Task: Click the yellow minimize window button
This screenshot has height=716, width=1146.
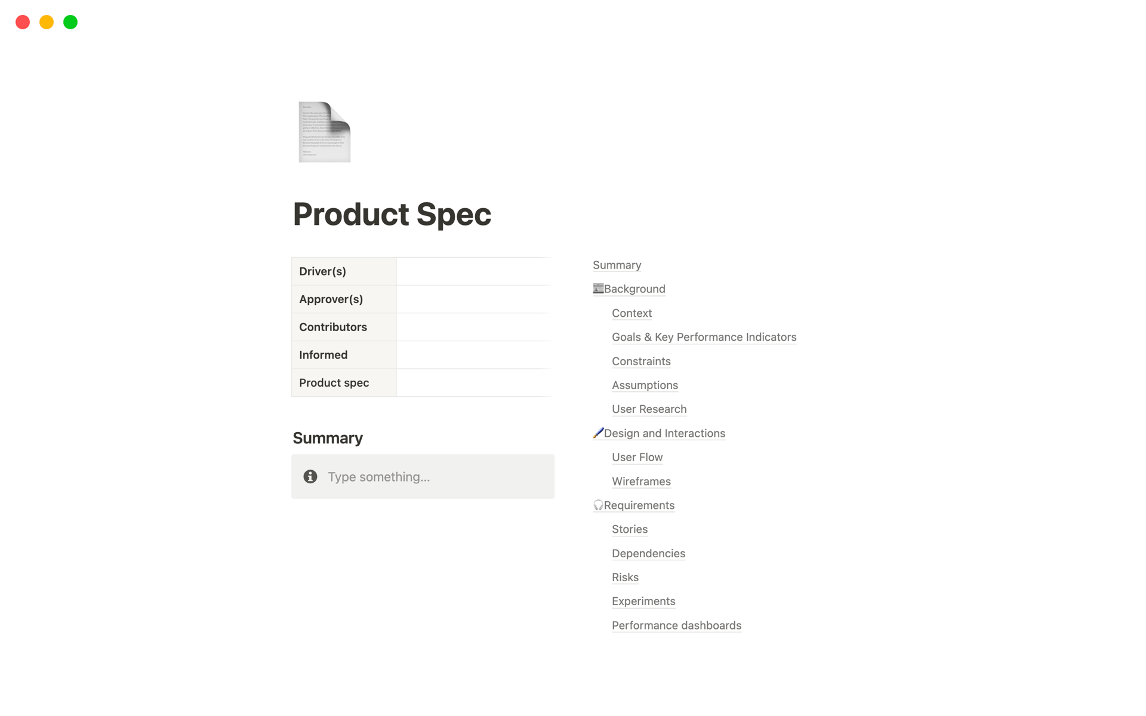Action: coord(47,22)
